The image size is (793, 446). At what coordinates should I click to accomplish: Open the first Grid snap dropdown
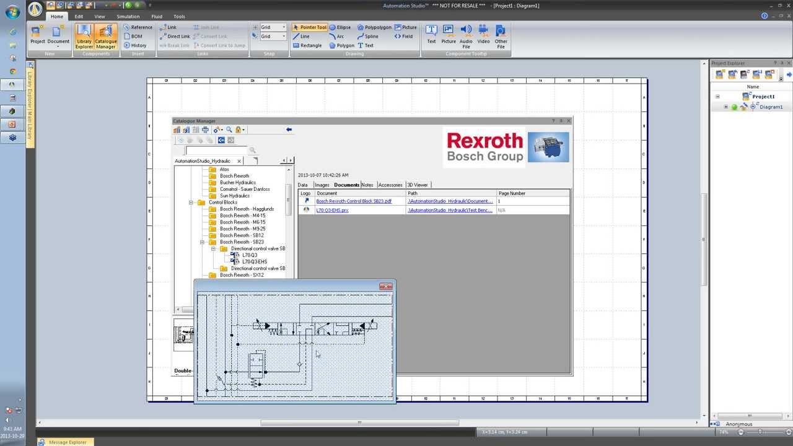[x=284, y=27]
